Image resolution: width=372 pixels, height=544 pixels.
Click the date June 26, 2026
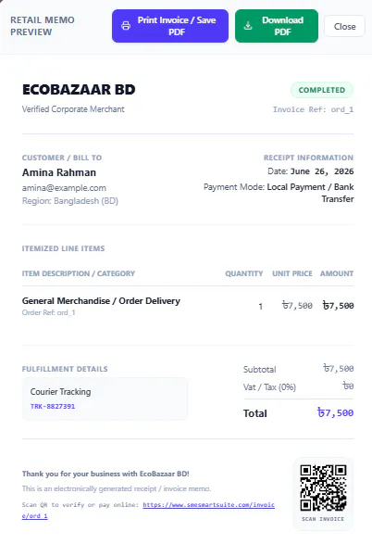[322, 171]
